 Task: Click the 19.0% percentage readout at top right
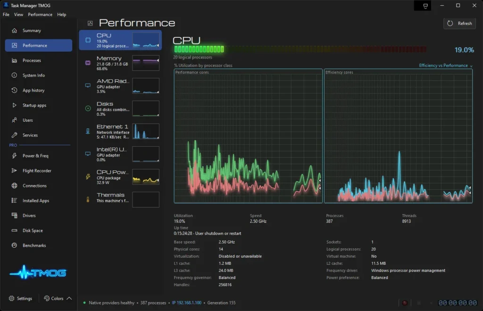pos(464,50)
